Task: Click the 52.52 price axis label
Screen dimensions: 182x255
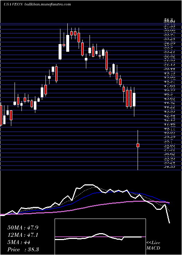Action: [169, 56]
